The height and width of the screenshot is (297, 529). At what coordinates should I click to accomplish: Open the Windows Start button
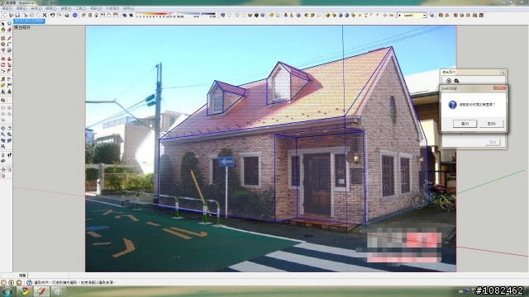pos(7,291)
